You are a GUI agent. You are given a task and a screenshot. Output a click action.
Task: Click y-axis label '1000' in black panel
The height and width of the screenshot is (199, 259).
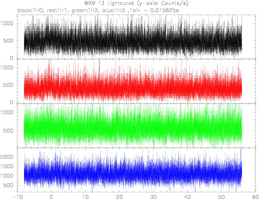click(x=7, y=23)
